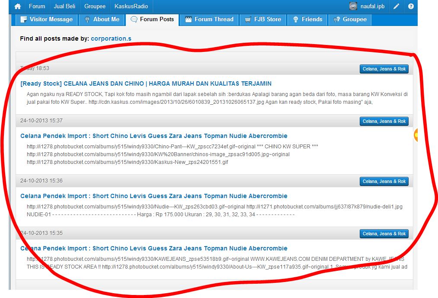The width and height of the screenshot is (438, 298).
Task: Go to Groupee in top navigation
Action: [95, 6]
